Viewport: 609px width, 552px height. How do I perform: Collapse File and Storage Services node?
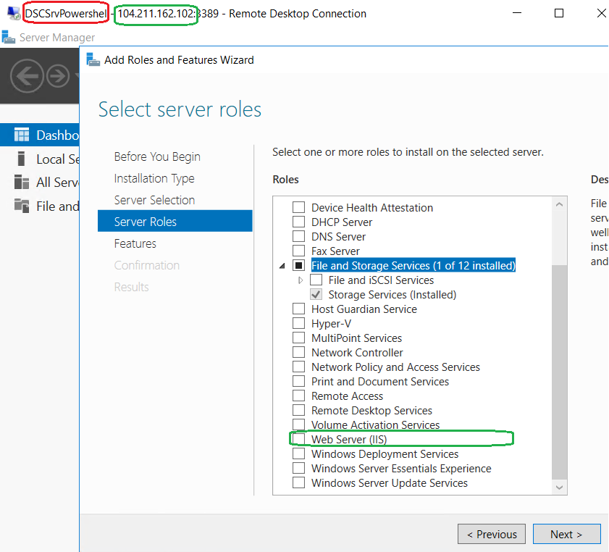coord(282,266)
